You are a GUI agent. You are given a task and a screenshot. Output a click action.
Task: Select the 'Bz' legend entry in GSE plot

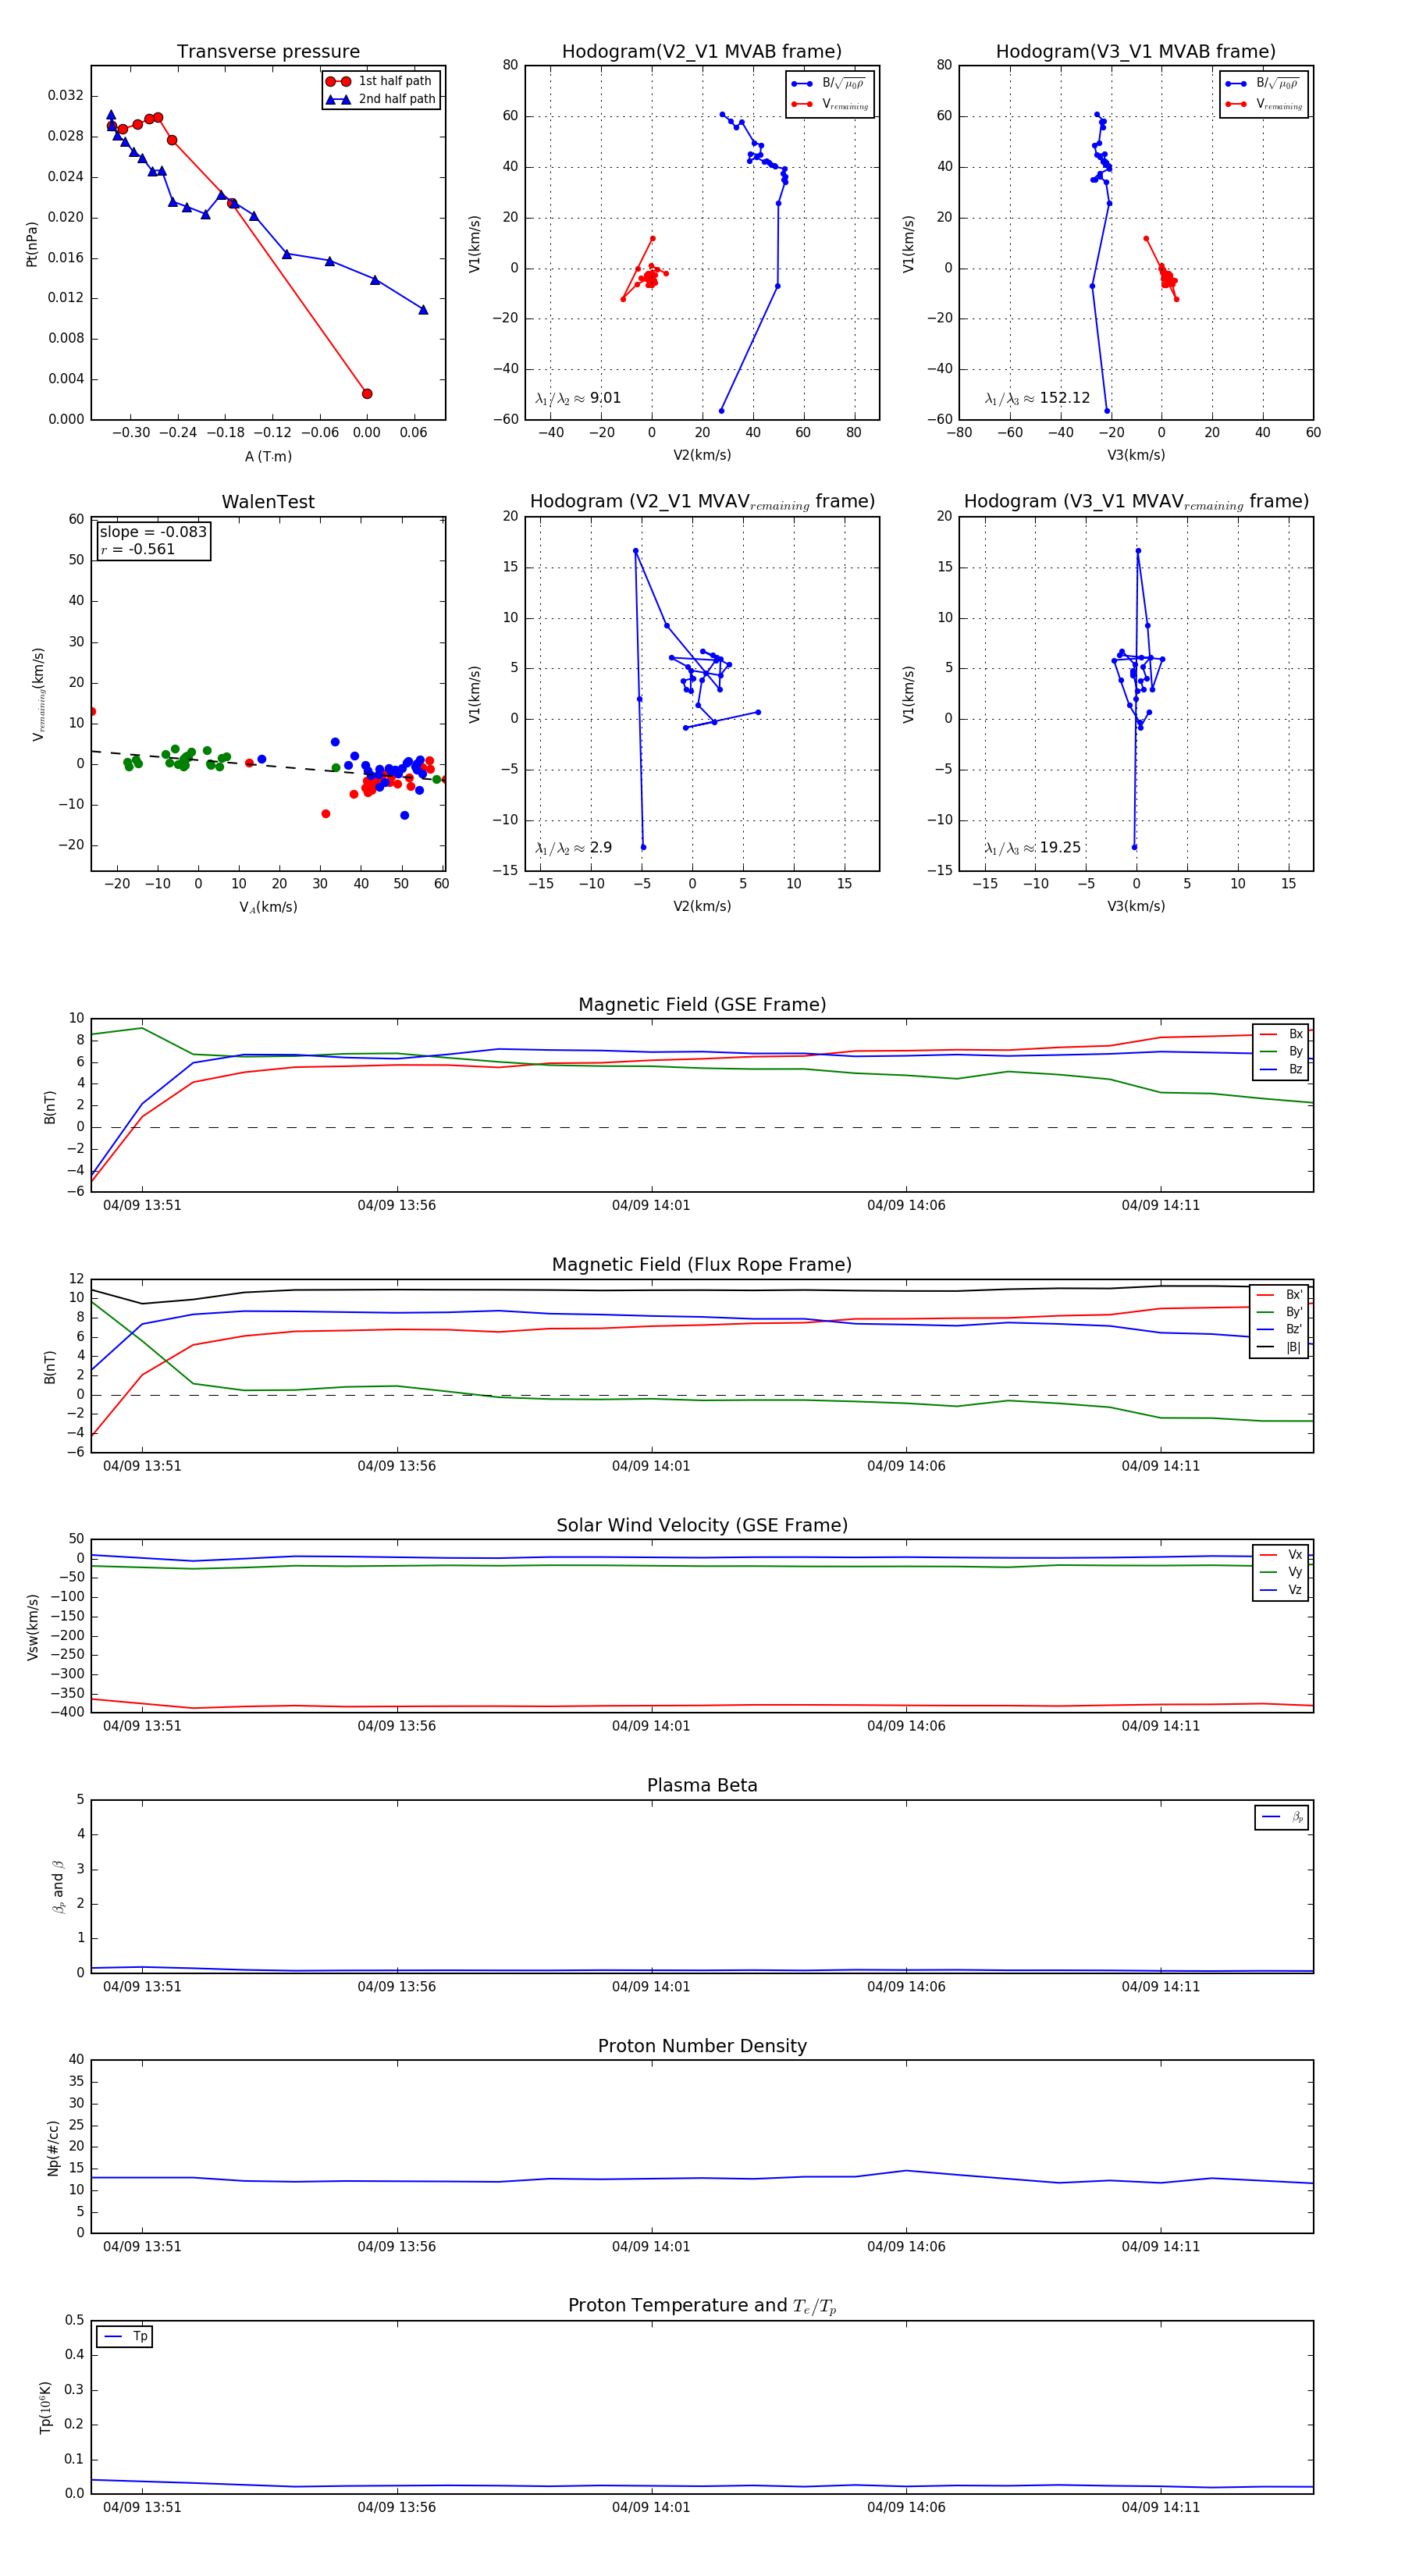tap(1281, 1069)
